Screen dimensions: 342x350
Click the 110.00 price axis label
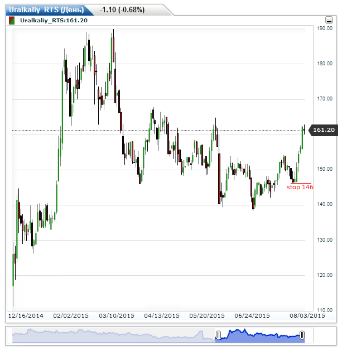(x=325, y=310)
